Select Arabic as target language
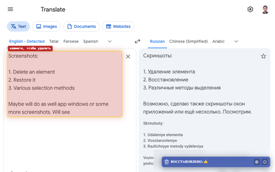 [x=219, y=41]
